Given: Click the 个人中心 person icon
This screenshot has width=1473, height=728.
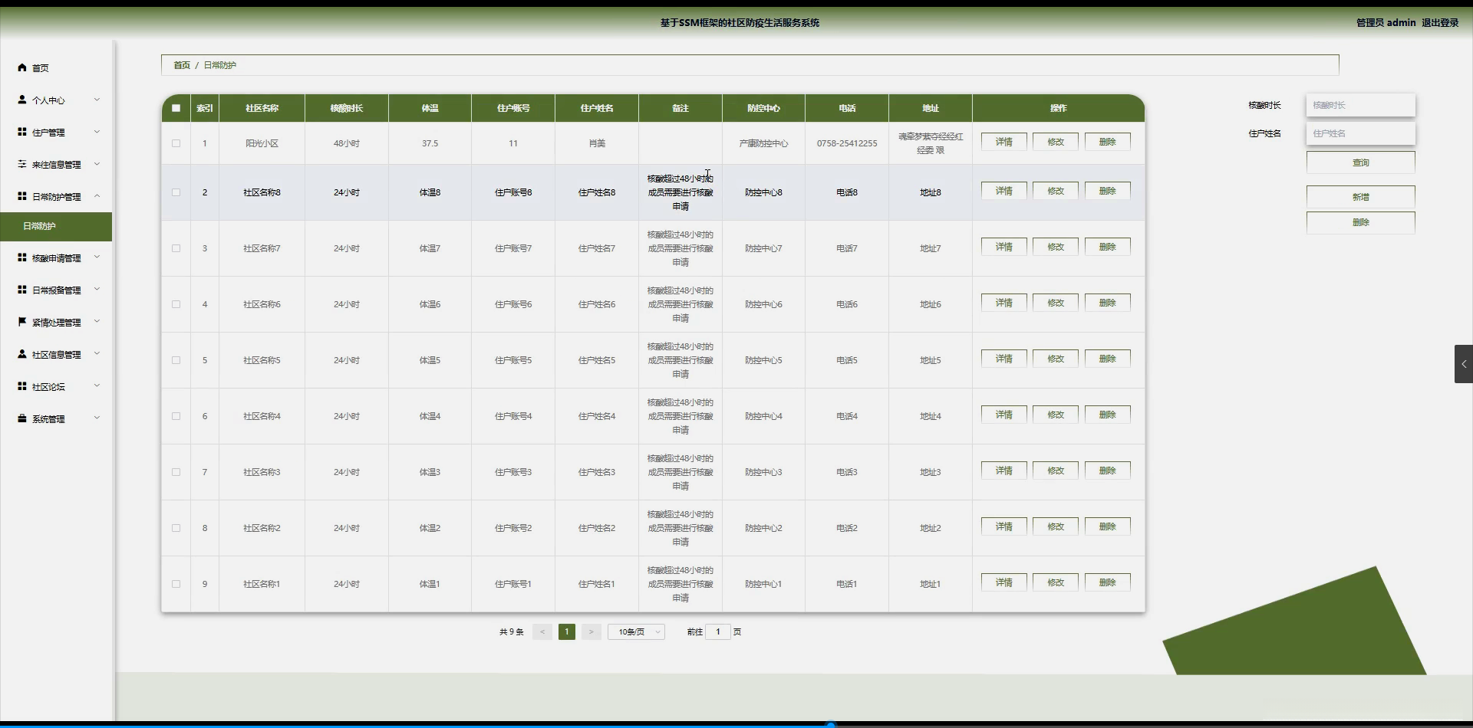Looking at the screenshot, I should point(22,100).
